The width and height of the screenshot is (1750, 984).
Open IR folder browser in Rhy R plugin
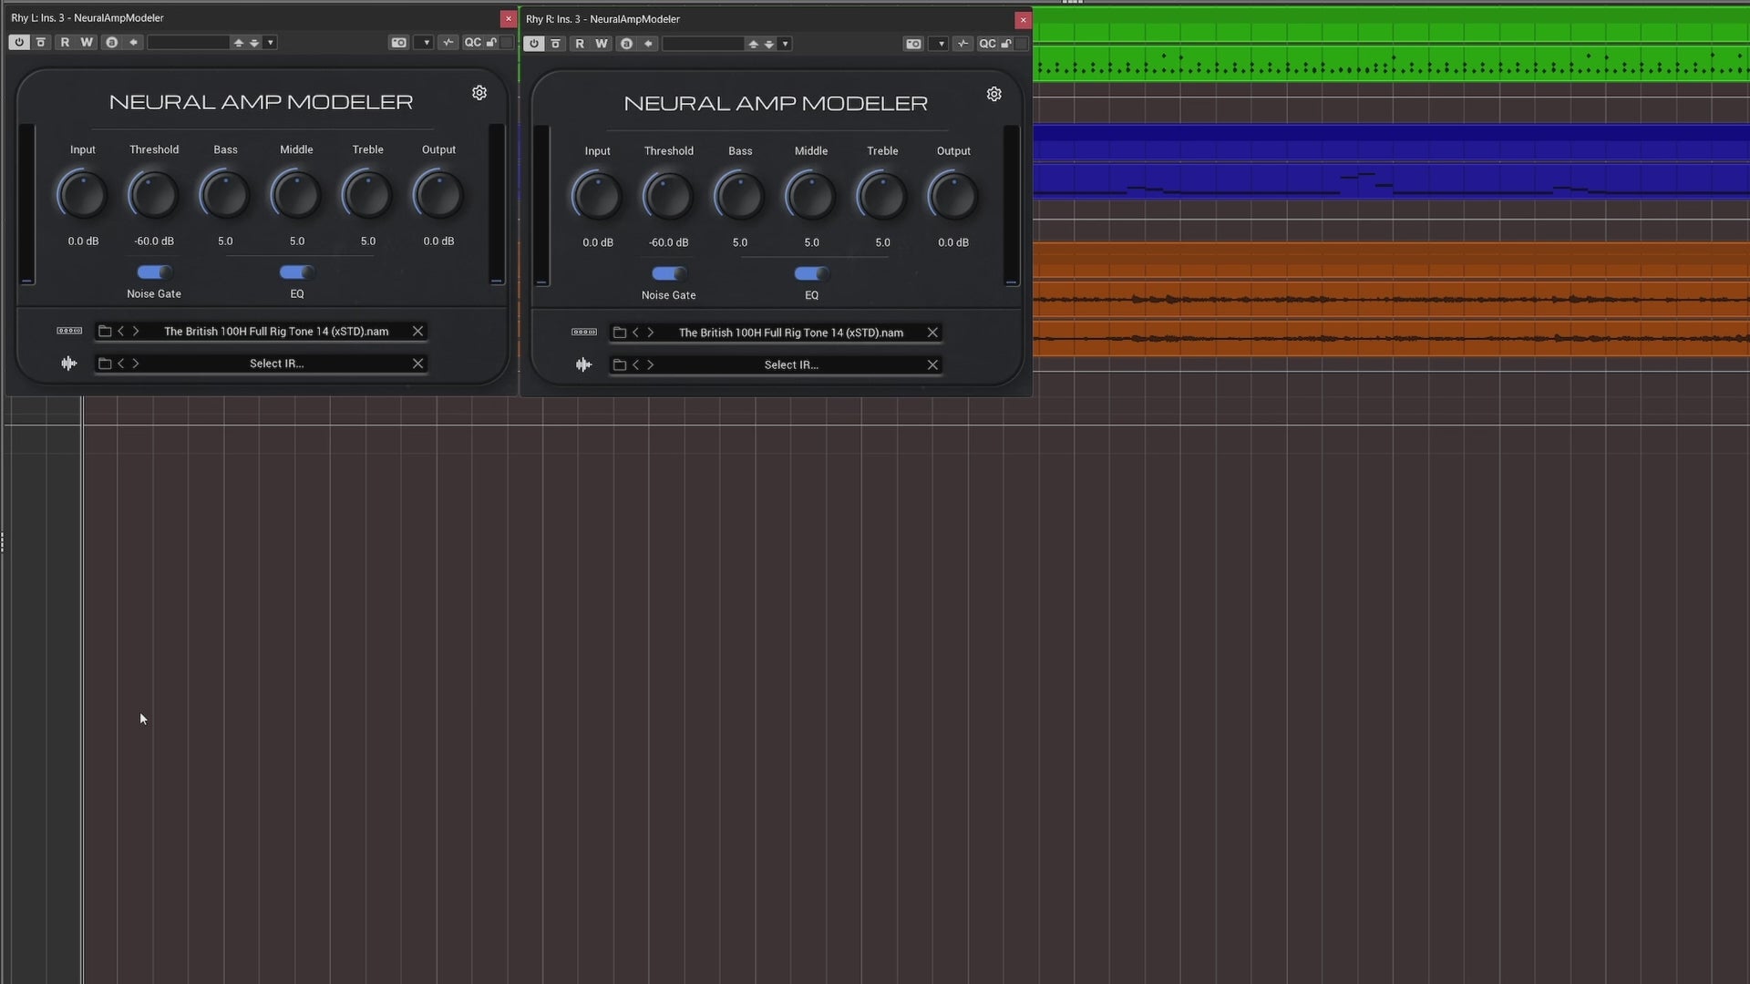[620, 364]
